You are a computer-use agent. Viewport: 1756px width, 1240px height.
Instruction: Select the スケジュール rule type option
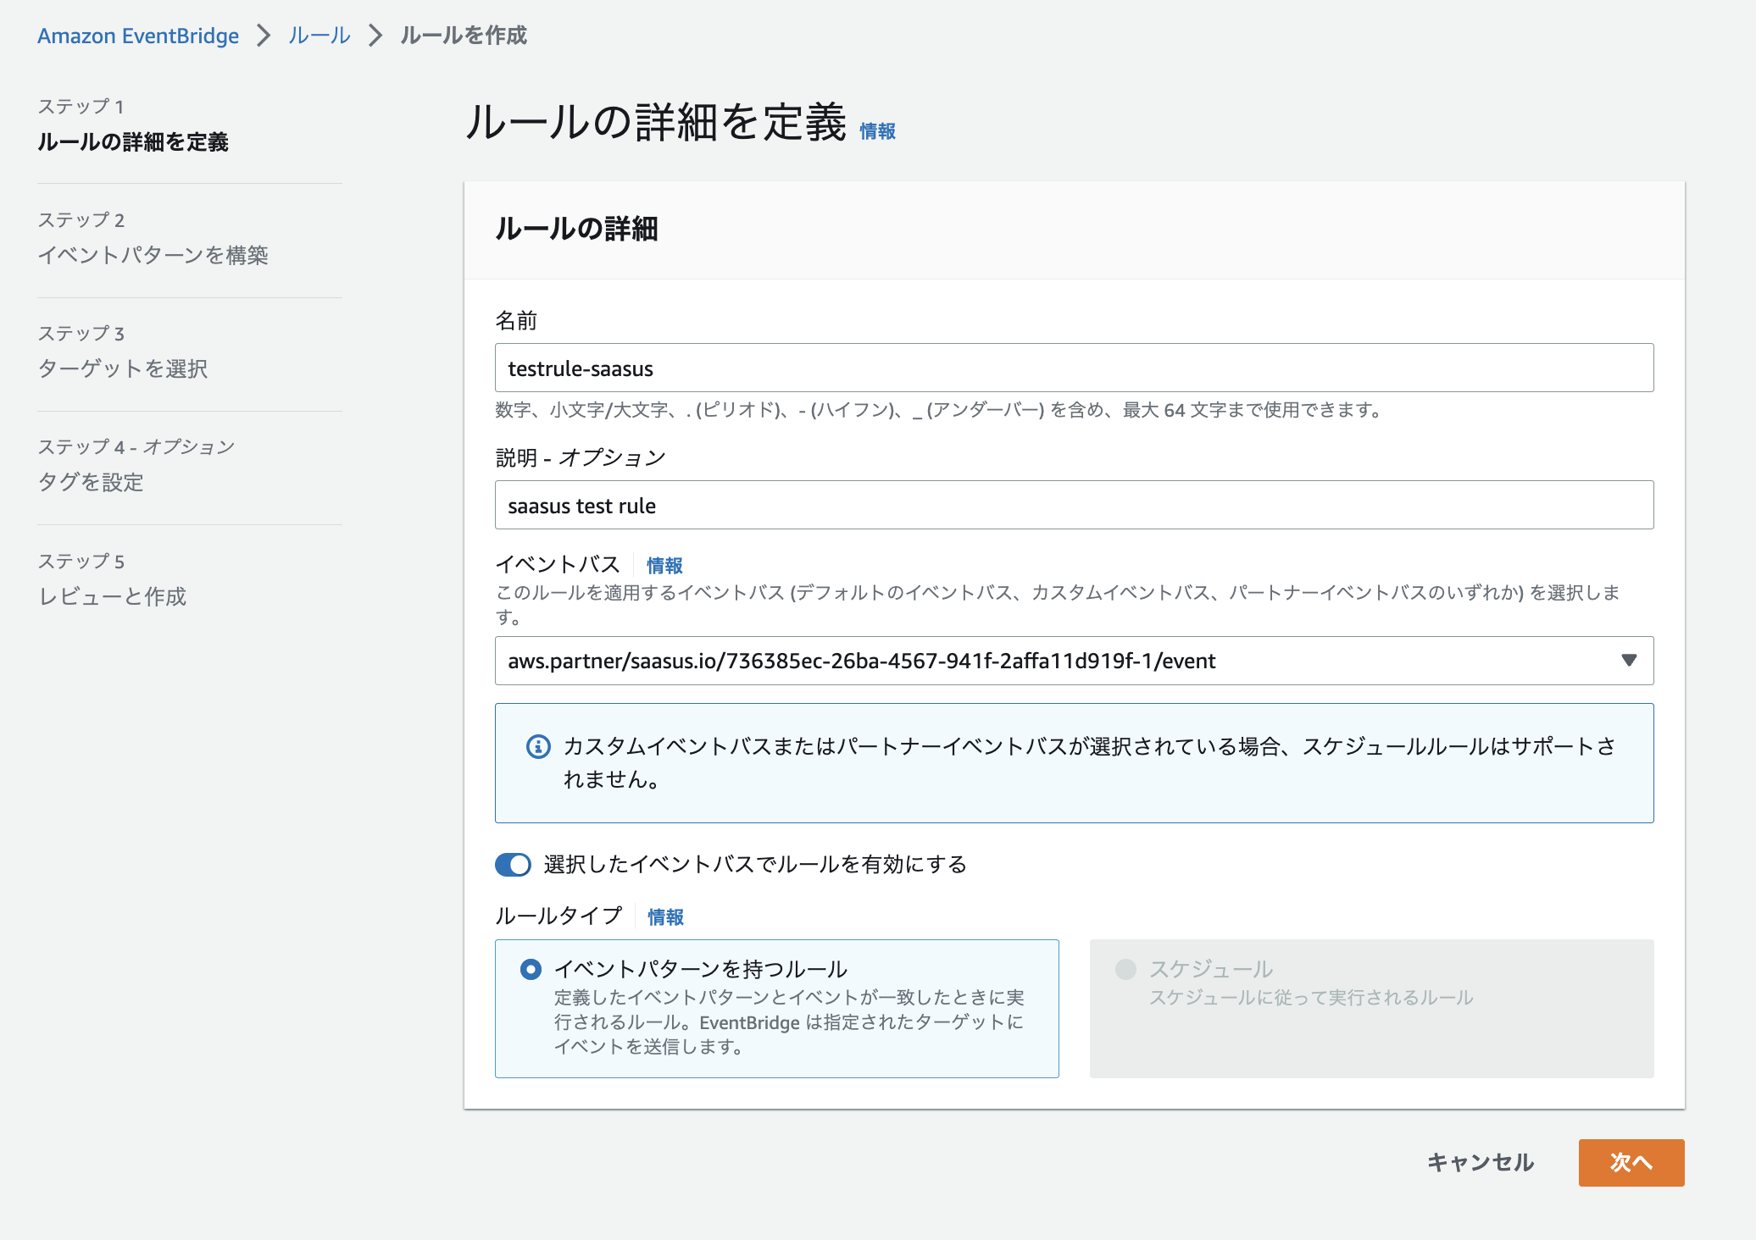(x=1126, y=969)
